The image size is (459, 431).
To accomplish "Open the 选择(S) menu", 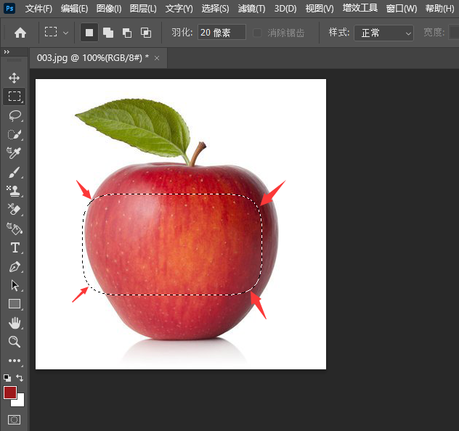I will coord(215,9).
